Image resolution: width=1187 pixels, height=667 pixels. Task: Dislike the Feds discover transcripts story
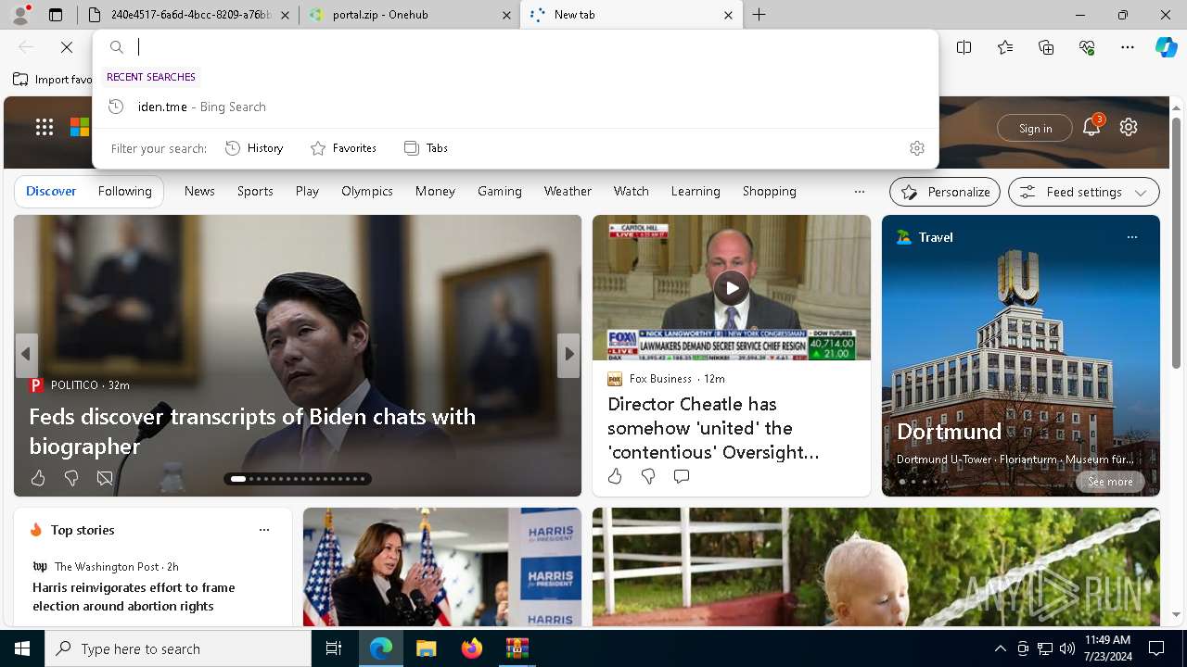click(71, 478)
